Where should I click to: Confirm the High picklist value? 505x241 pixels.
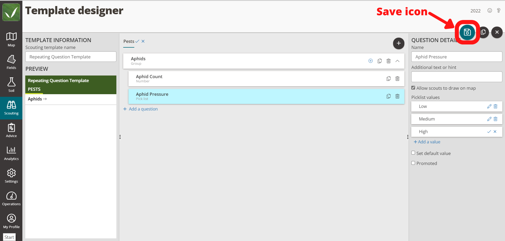tap(489, 132)
